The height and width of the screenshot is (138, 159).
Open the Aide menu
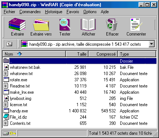click(105, 12)
